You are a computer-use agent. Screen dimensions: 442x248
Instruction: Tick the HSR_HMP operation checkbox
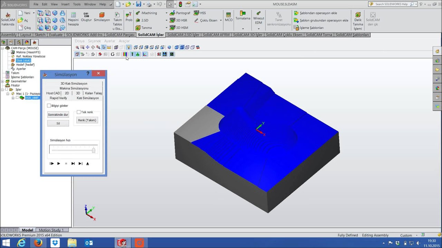[x=17, y=98]
